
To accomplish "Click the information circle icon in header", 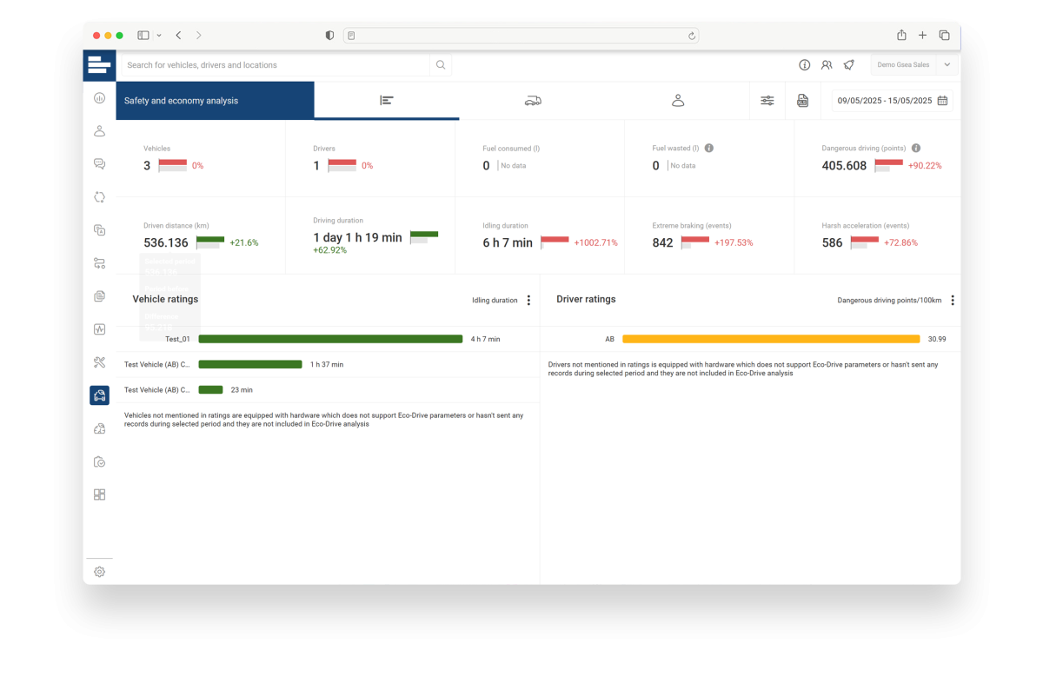I will (x=805, y=65).
